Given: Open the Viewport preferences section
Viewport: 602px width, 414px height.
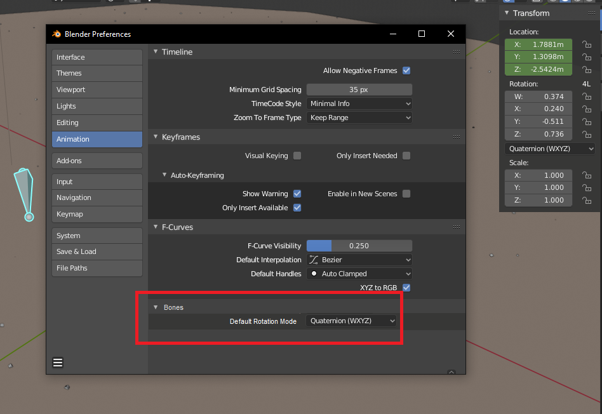Looking at the screenshot, I should tap(97, 90).
